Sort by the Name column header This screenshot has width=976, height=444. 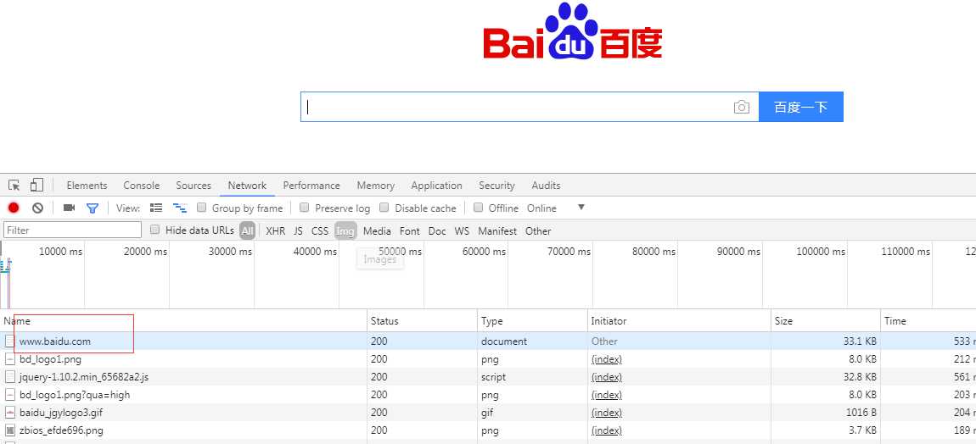point(183,321)
